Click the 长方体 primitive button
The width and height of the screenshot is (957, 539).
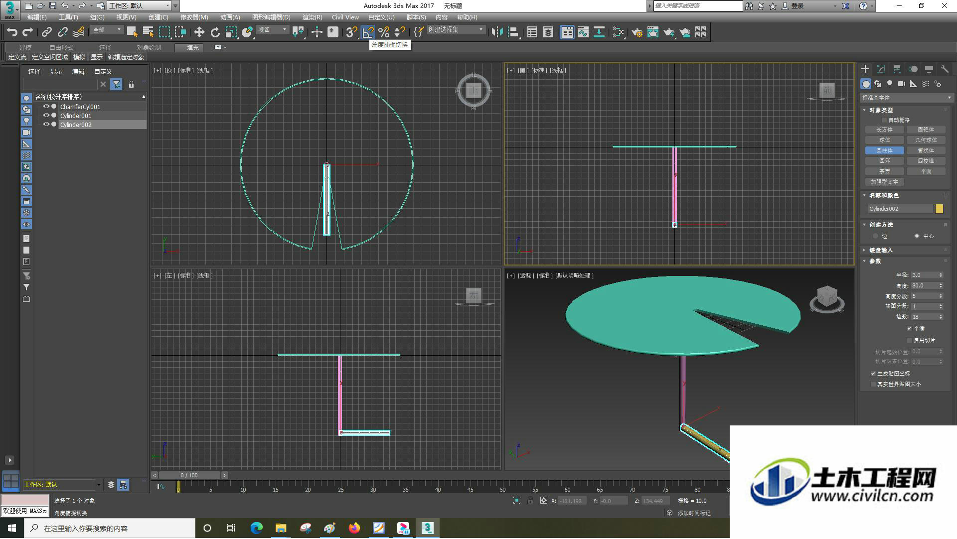(885, 130)
